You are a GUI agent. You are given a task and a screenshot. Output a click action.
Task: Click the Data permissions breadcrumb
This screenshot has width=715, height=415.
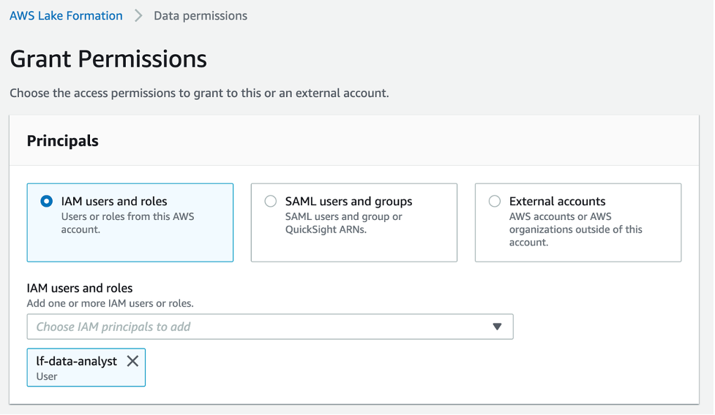201,15
